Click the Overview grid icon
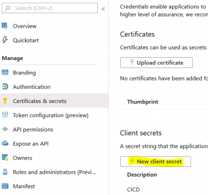 coord(5,26)
